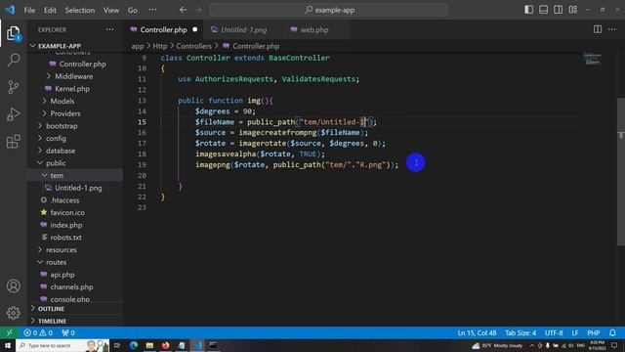
Task: Open the Search view icon
Action: [x=13, y=60]
